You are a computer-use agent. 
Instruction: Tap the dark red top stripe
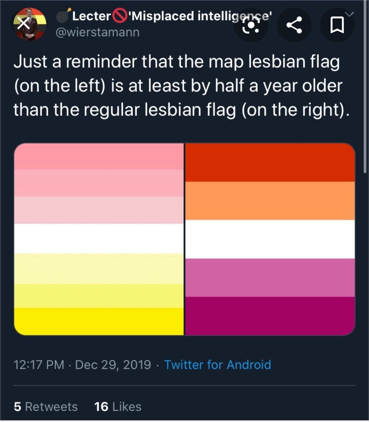pos(270,162)
